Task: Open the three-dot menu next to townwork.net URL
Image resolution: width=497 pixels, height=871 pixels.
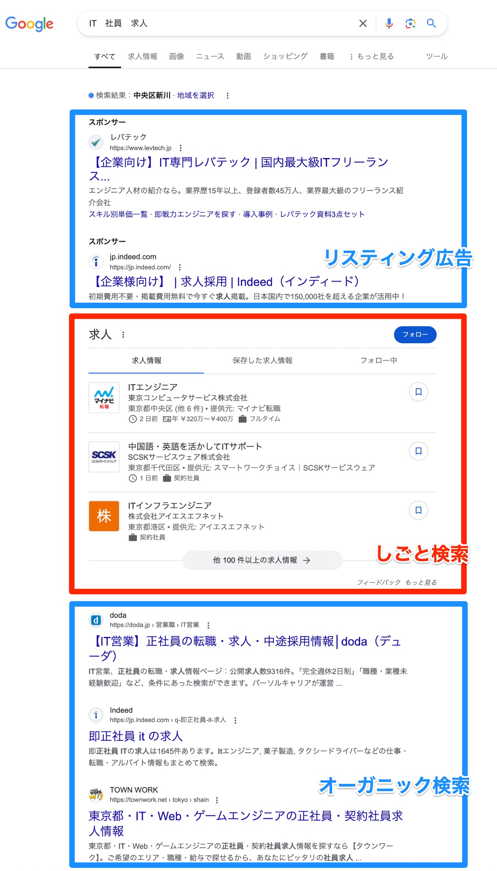Action: pyautogui.click(x=217, y=800)
